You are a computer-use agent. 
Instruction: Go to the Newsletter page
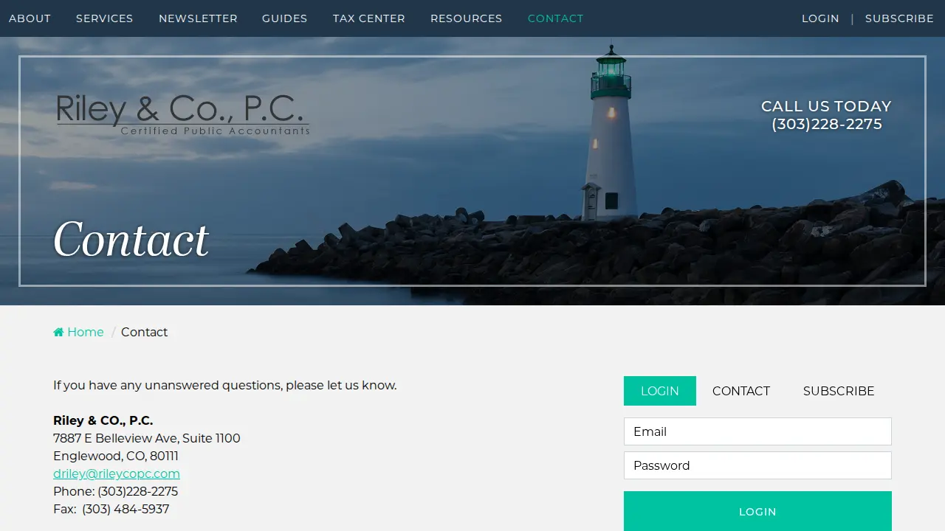tap(198, 18)
